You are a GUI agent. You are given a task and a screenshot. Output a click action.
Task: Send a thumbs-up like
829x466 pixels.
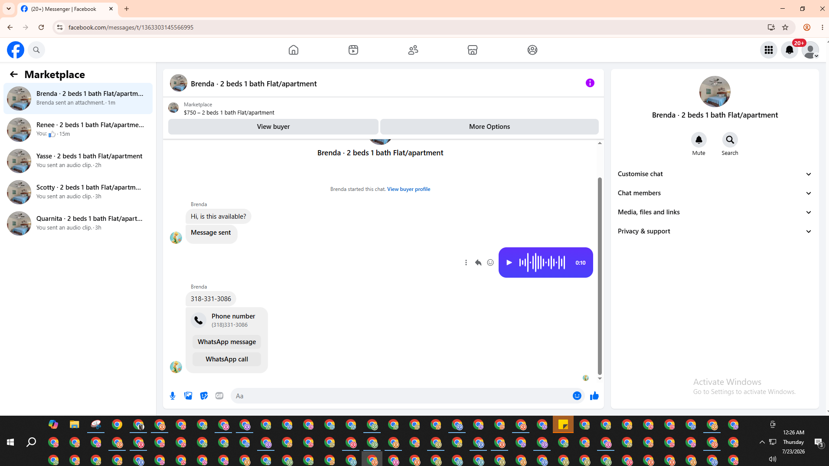click(x=594, y=396)
